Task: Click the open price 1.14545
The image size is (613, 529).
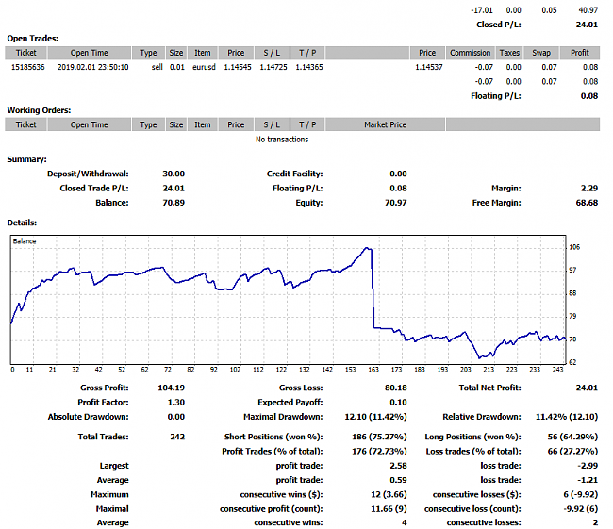Action: click(238, 67)
